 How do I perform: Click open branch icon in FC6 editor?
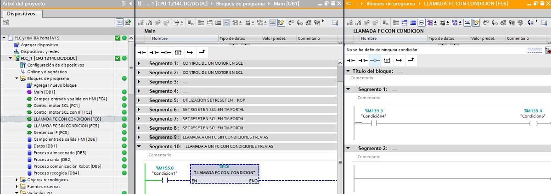point(399,60)
